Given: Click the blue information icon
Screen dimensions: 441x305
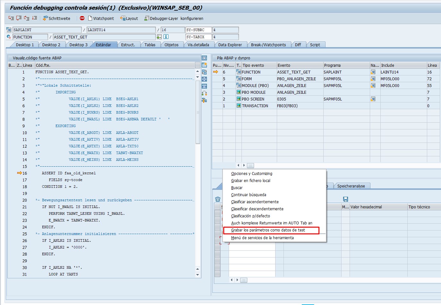Looking at the screenshot, I should 166,37.
